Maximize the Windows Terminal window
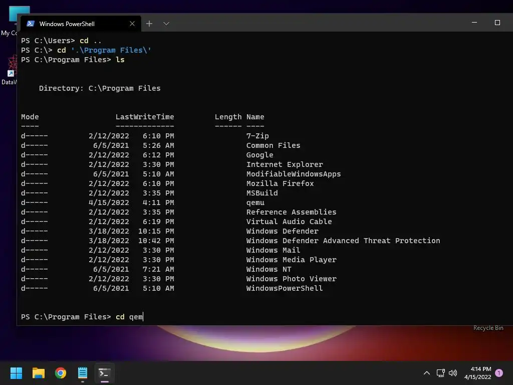513x385 pixels. (497, 23)
